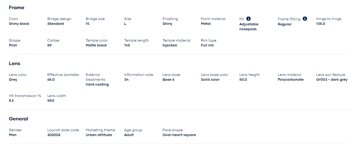Select the Grey lens color value
The height and width of the screenshot is (149, 360).
(x=13, y=80)
